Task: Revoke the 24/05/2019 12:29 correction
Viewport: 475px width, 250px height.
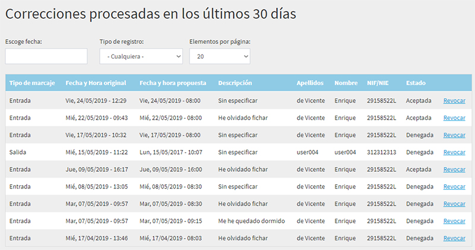Action: click(x=454, y=101)
